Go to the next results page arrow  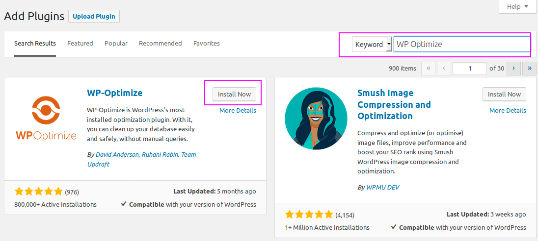click(513, 68)
